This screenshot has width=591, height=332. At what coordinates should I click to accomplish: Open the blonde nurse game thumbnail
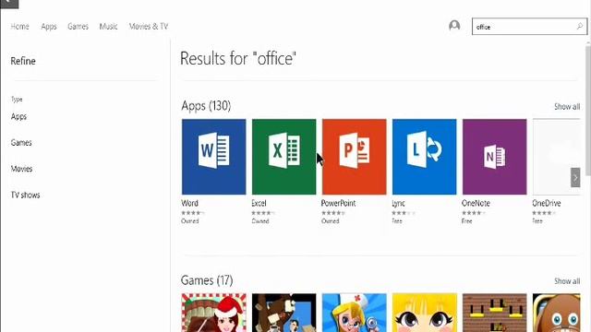(x=354, y=313)
